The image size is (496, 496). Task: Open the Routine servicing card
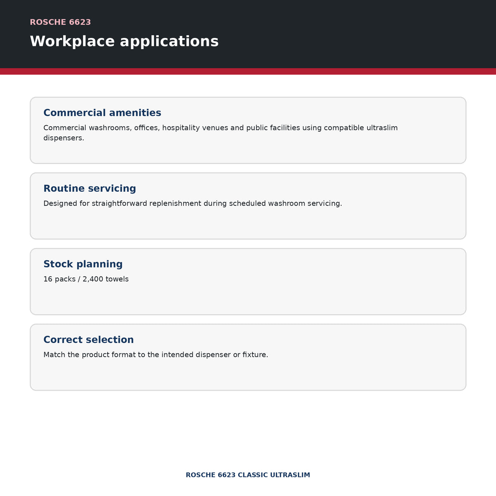248,206
